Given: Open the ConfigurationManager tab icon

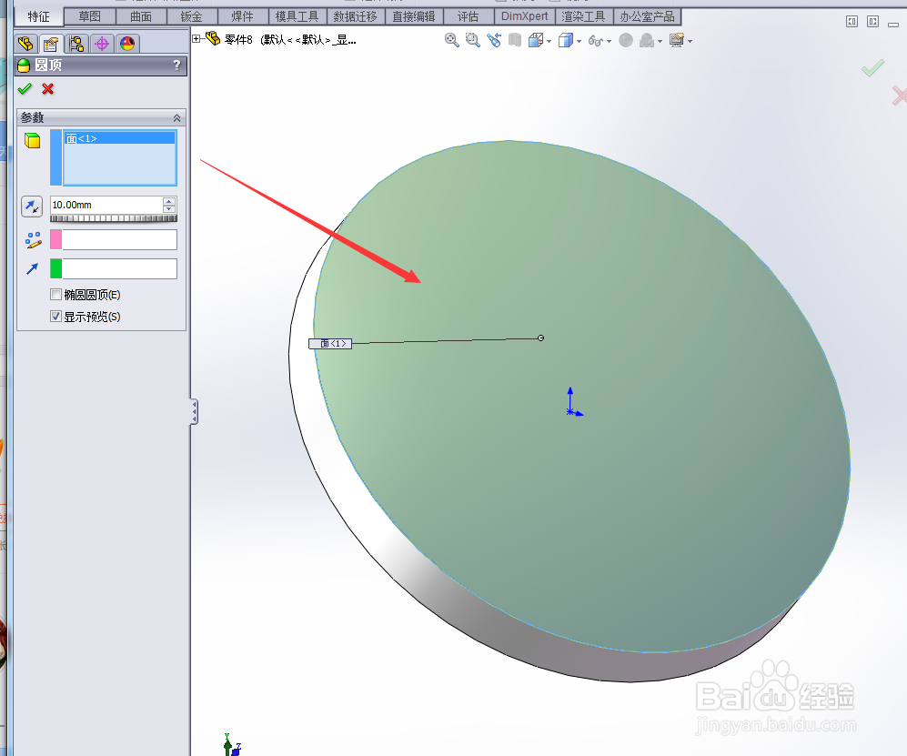Looking at the screenshot, I should pyautogui.click(x=76, y=44).
